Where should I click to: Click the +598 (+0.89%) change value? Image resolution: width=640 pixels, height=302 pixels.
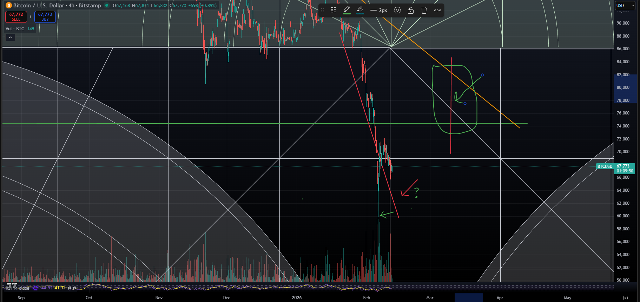(x=202, y=5)
